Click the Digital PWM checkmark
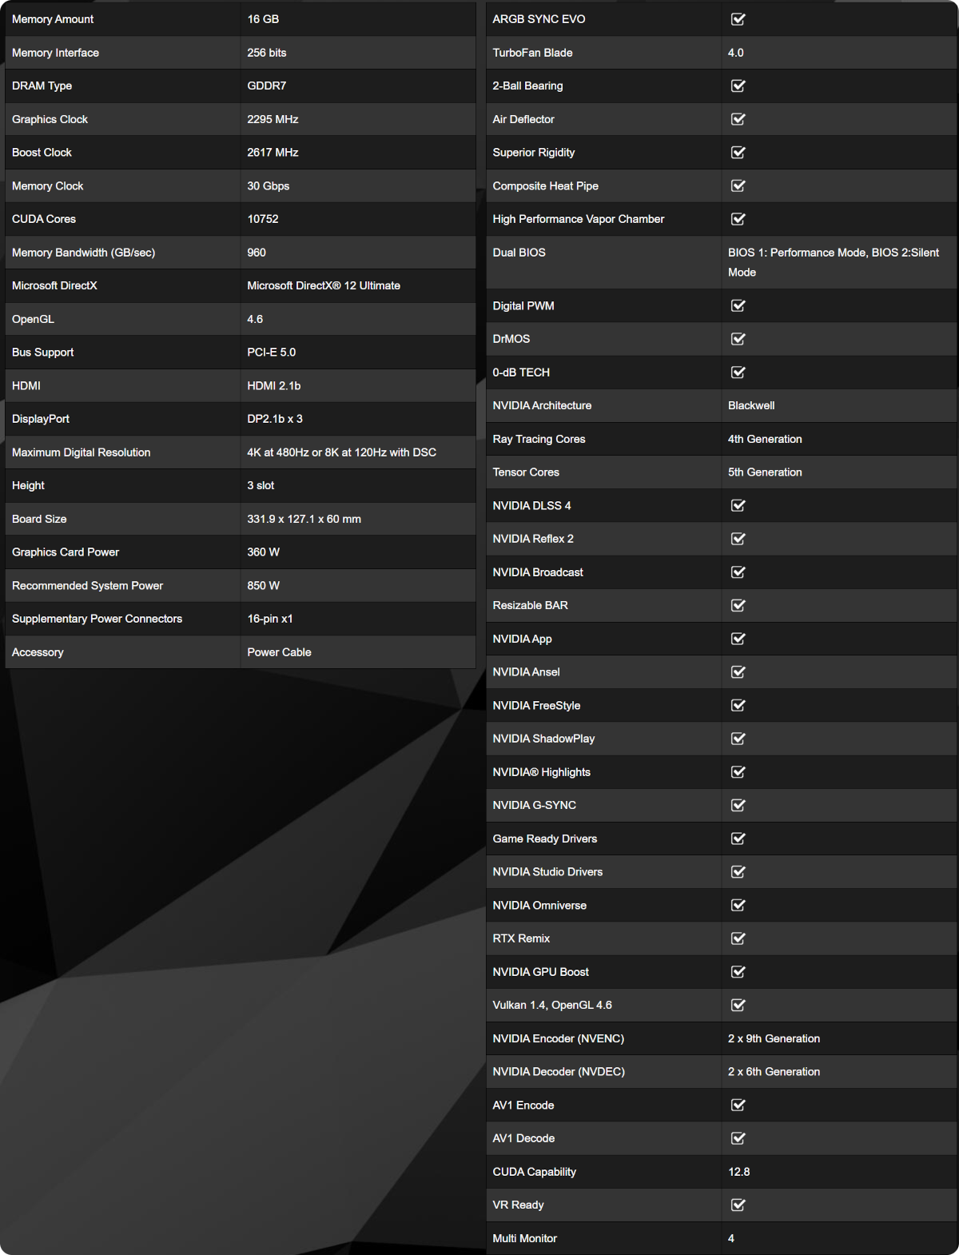959x1255 pixels. click(x=738, y=305)
